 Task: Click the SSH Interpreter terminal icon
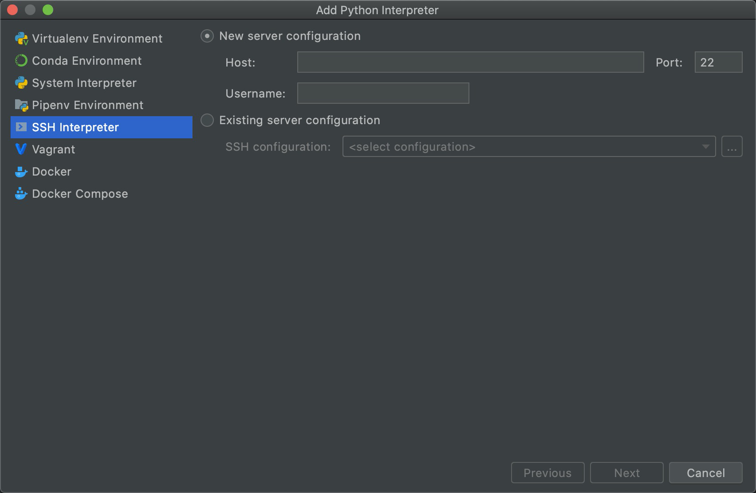point(21,127)
